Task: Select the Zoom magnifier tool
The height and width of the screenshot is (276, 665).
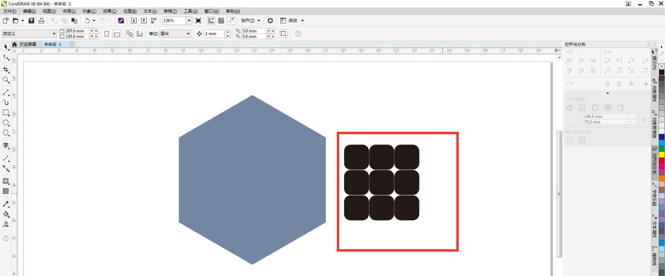Action: click(6, 80)
